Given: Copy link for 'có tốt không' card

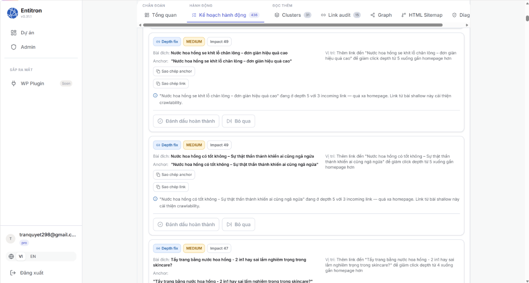Looking at the screenshot, I should 171,187.
